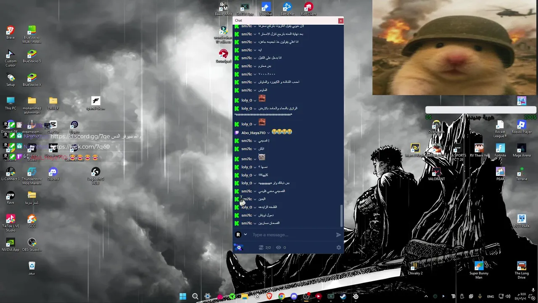Image resolution: width=538 pixels, height=303 pixels.
Task: Select the xpanel desktop file icon
Action: (x=95, y=103)
